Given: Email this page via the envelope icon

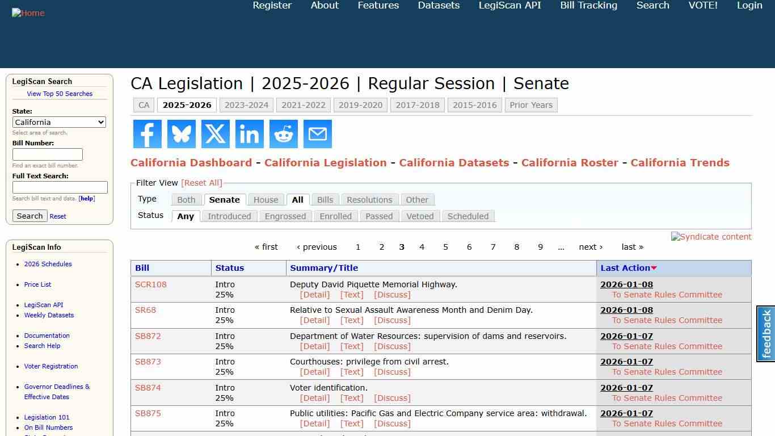Looking at the screenshot, I should (x=317, y=134).
